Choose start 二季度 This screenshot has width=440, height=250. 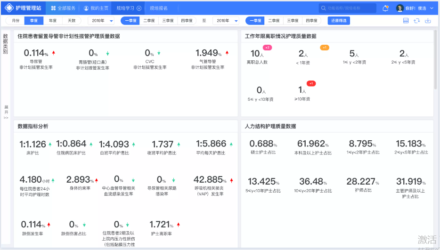tap(149, 21)
